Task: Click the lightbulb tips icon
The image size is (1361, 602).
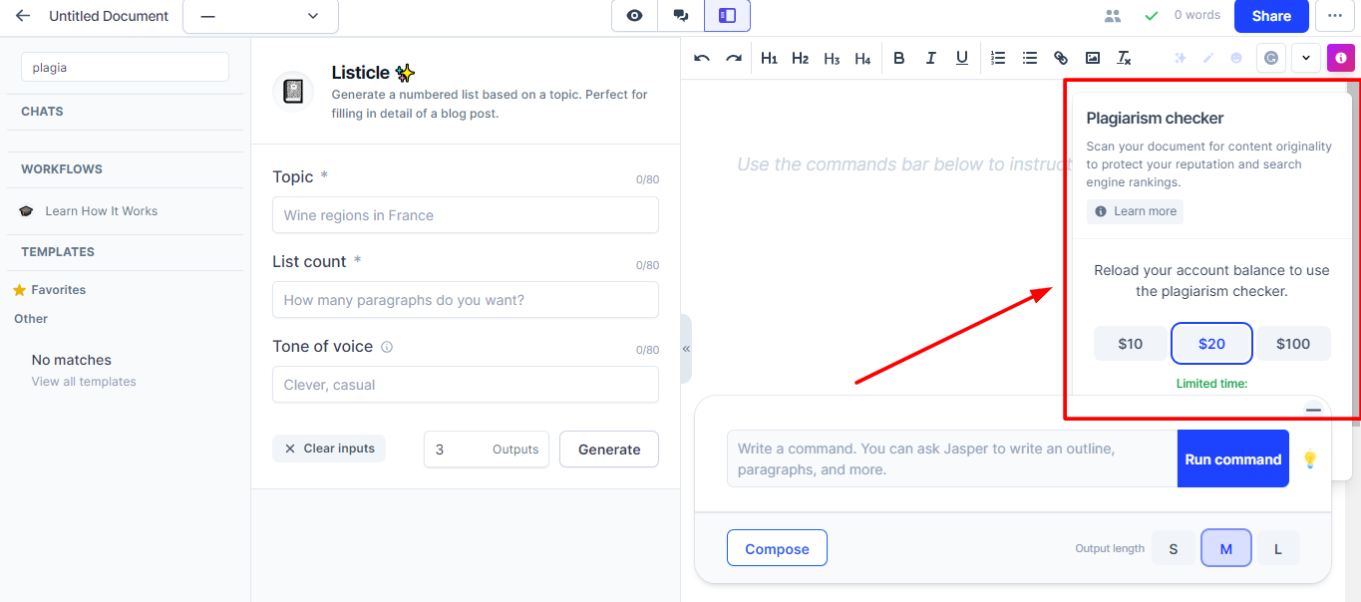Action: click(x=1310, y=459)
